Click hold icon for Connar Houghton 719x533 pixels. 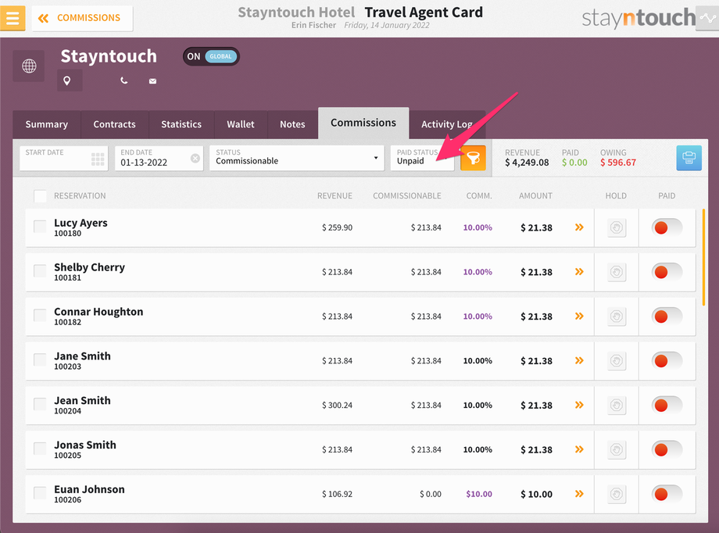617,317
